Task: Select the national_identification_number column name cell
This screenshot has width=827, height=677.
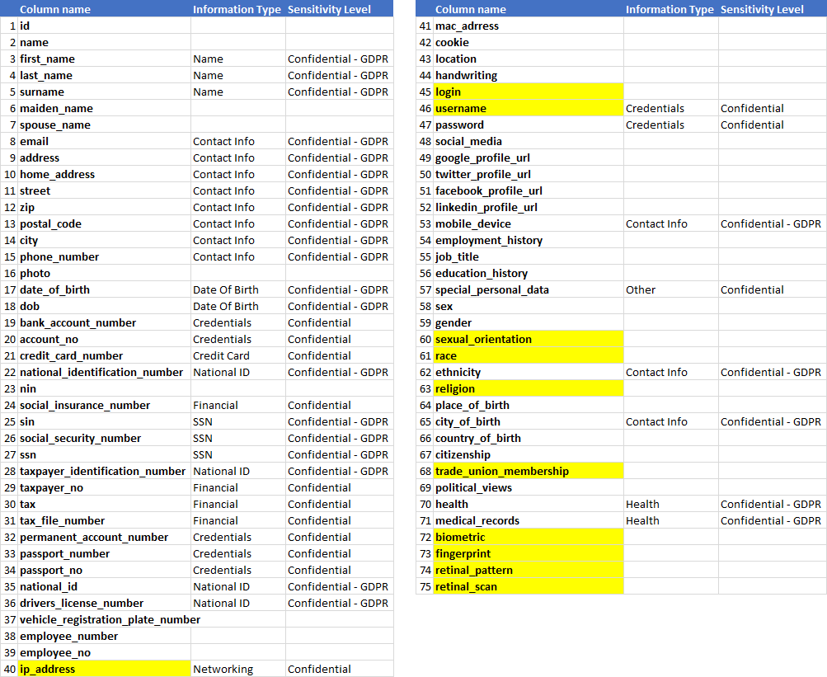Action: (x=102, y=372)
